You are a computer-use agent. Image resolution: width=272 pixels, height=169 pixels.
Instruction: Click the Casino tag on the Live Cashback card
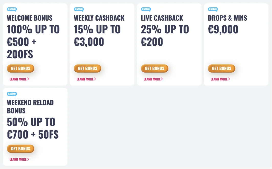[146, 9]
